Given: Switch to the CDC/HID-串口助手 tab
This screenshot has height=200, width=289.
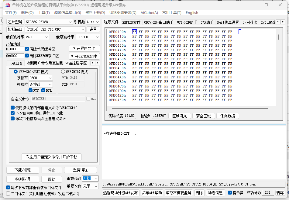Looking at the screenshot, I should [159, 22].
